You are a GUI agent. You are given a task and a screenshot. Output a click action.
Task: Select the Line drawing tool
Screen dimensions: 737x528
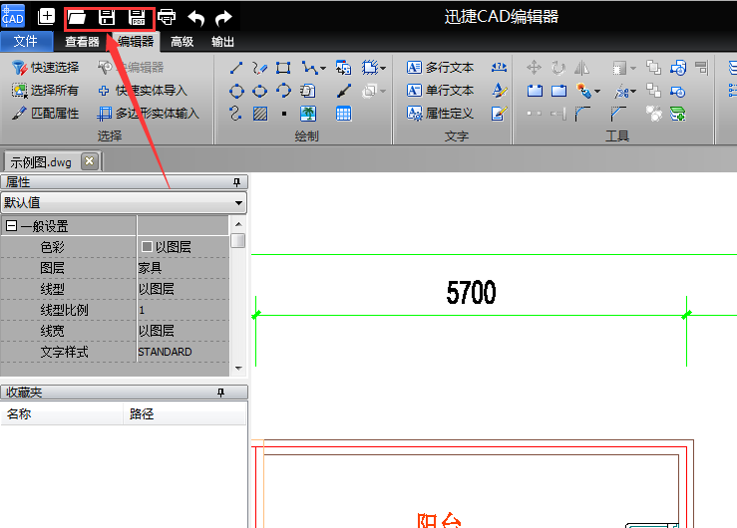click(x=236, y=68)
